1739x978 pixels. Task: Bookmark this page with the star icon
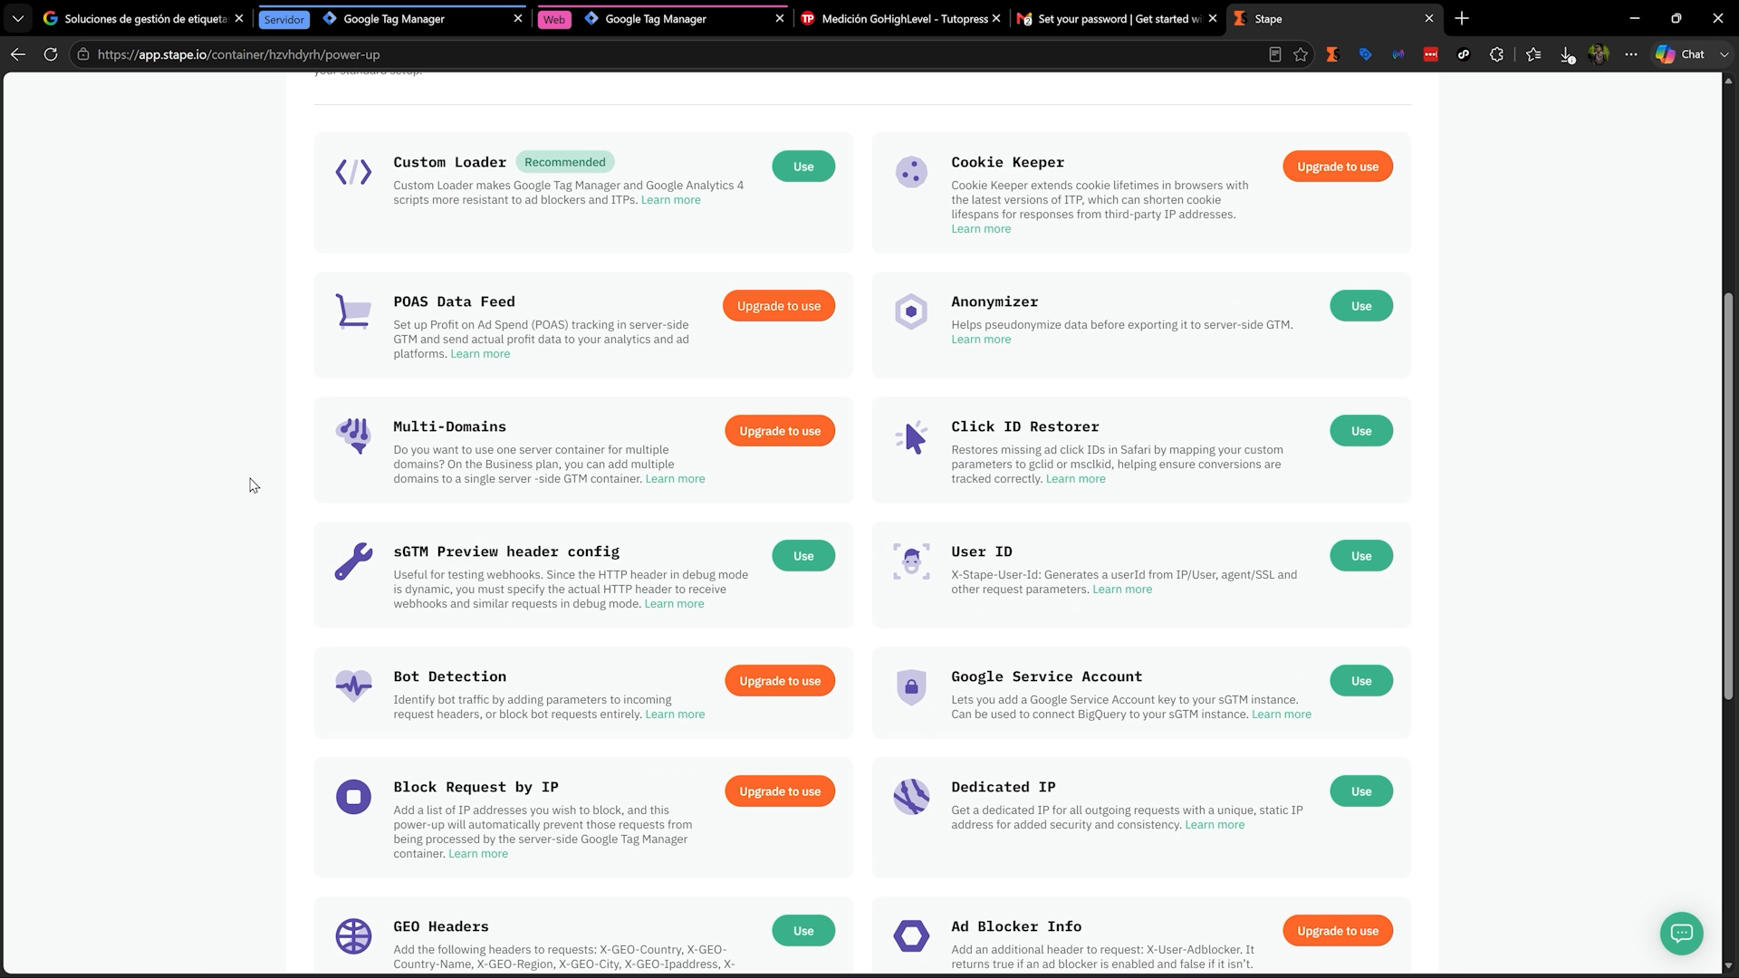pos(1301,54)
